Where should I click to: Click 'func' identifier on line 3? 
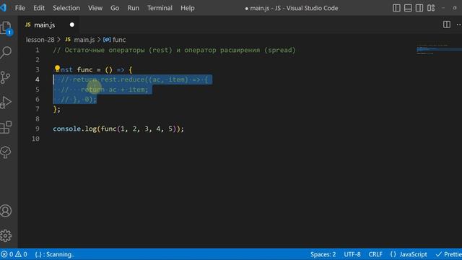pyautogui.click(x=84, y=70)
